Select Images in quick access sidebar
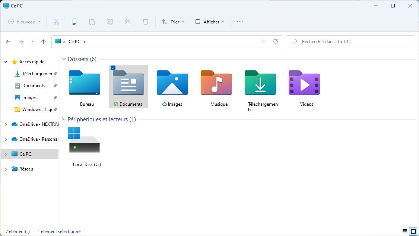The height and width of the screenshot is (236, 419). [x=29, y=98]
